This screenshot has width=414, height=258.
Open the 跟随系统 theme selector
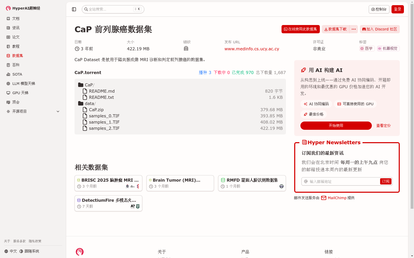(29, 251)
